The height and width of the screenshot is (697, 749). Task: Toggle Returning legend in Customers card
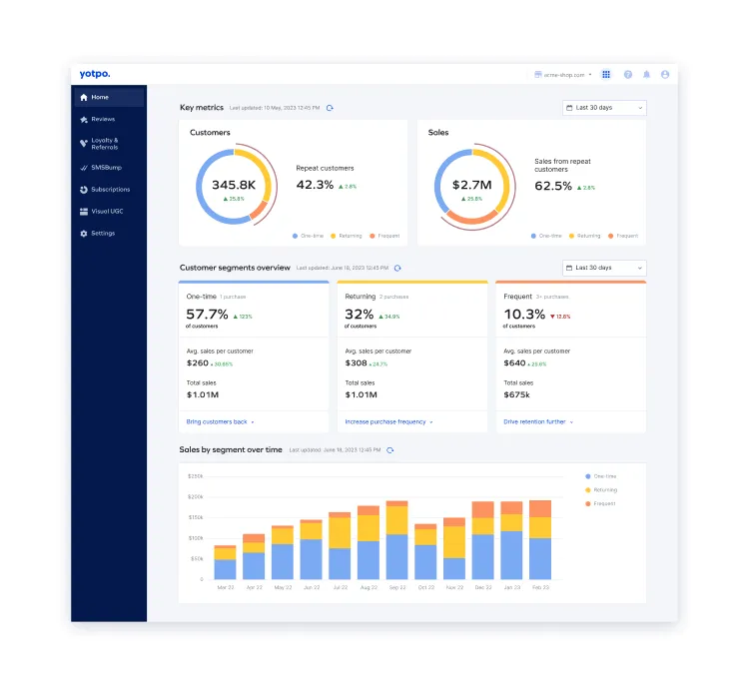click(347, 236)
